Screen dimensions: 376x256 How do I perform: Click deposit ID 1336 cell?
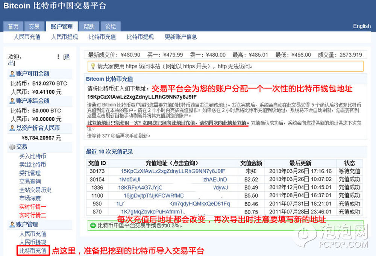[x=97, y=188]
